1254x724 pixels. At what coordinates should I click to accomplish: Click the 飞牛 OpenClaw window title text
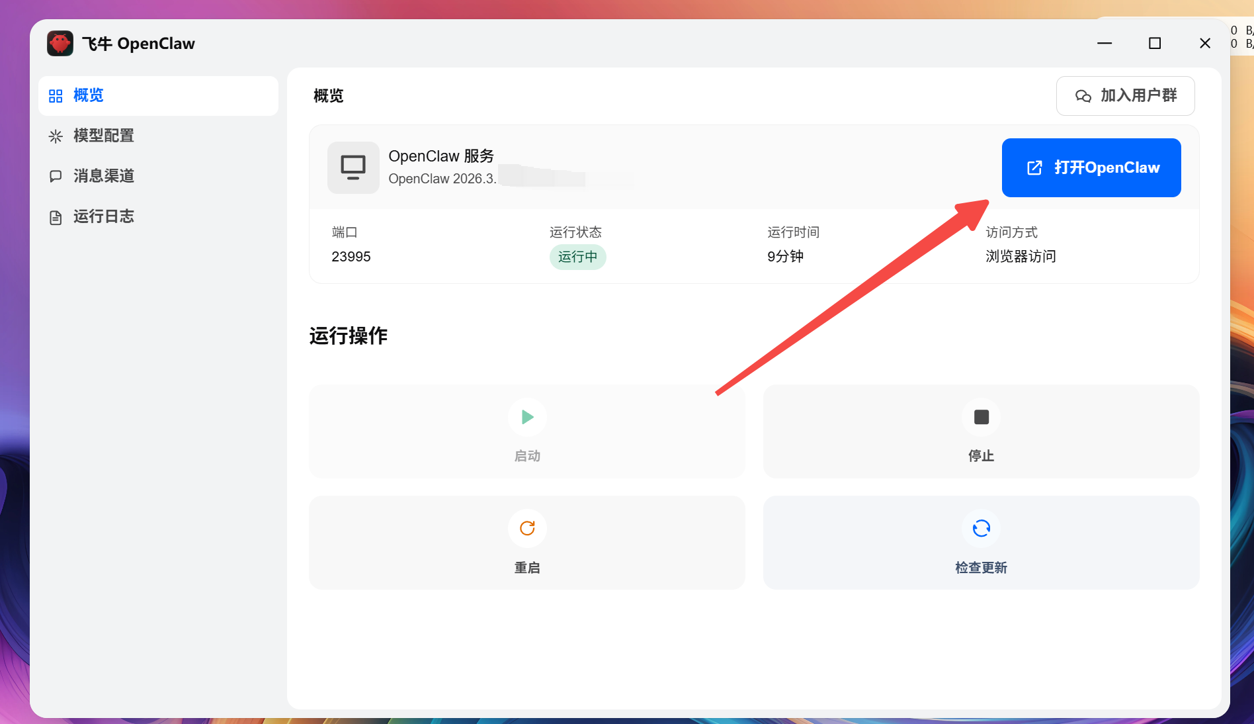(x=138, y=44)
